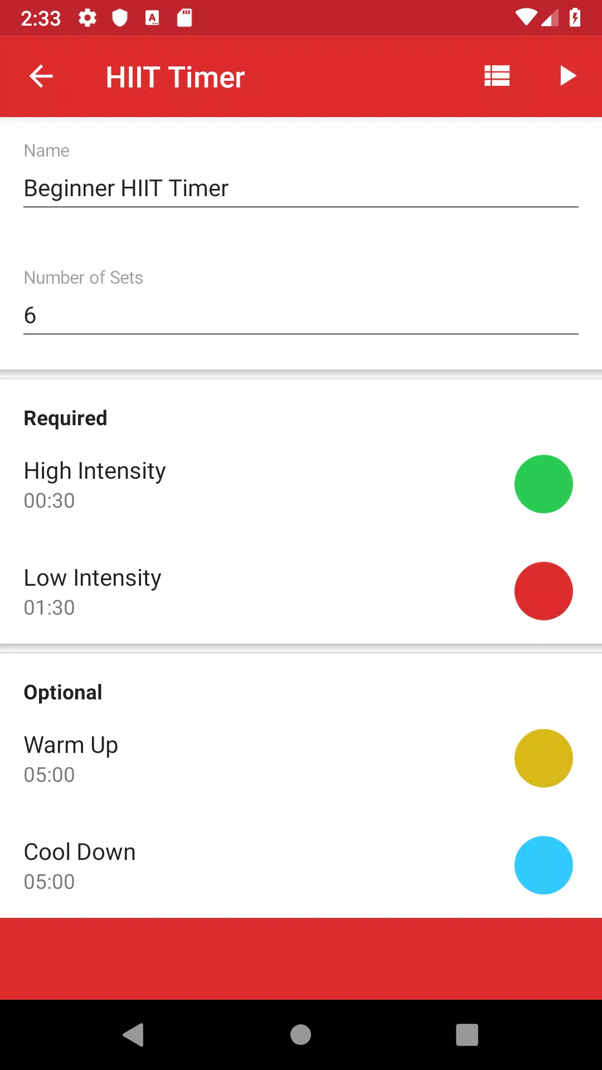Image resolution: width=602 pixels, height=1070 pixels.
Task: Open recent apps with the square button
Action: [x=467, y=1035]
